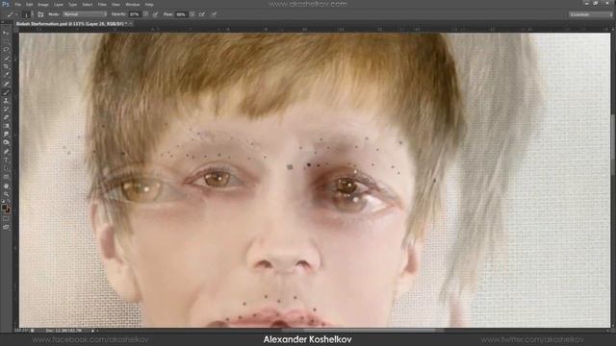Open the Essentials workspace dropdown

coord(590,14)
